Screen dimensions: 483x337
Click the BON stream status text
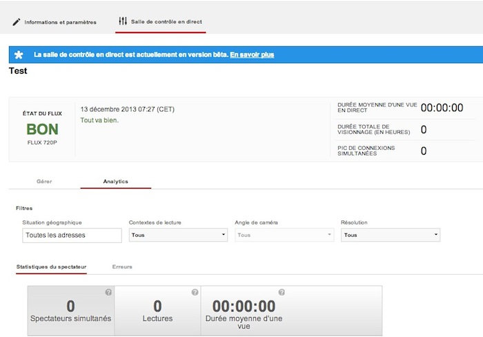[42, 129]
